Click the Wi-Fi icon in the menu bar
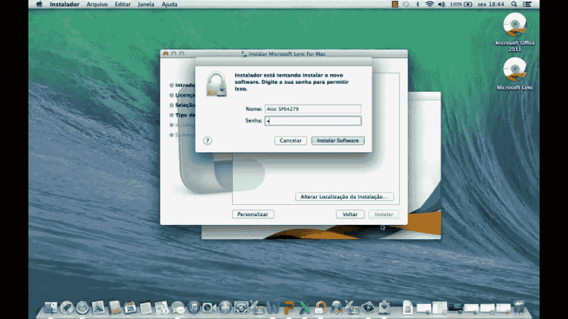 pos(429,4)
